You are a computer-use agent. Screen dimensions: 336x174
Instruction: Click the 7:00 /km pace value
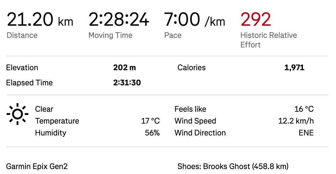coord(194,20)
